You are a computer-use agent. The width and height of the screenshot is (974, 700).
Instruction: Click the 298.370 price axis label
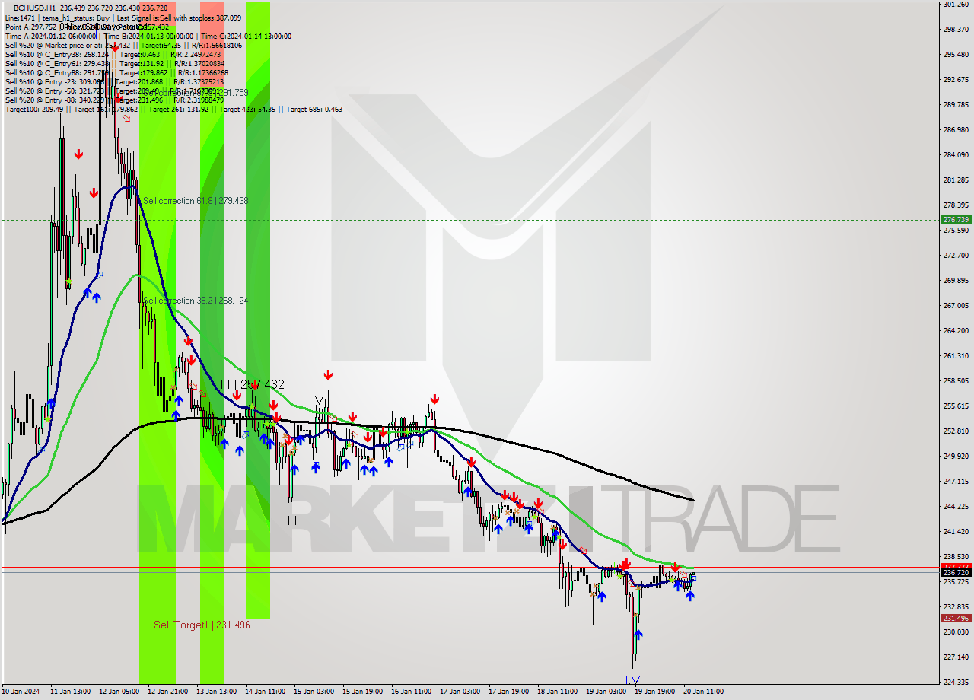[x=956, y=30]
